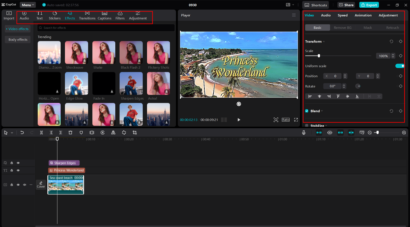Click the full screen preview icon in Player
Screen dimensions: 410x227
296,120
